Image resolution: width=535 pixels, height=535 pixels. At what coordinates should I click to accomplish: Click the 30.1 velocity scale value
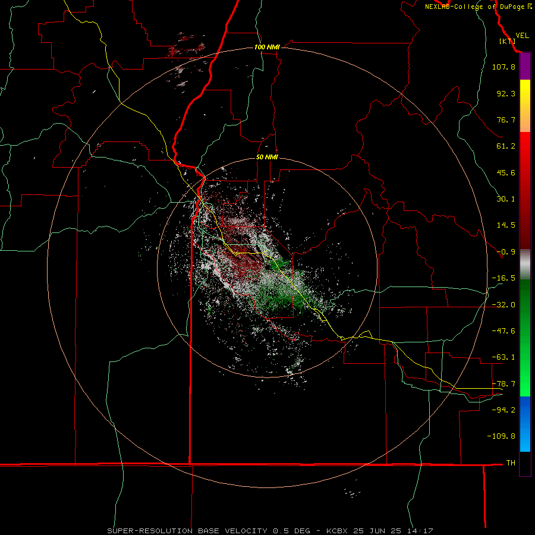(506, 199)
